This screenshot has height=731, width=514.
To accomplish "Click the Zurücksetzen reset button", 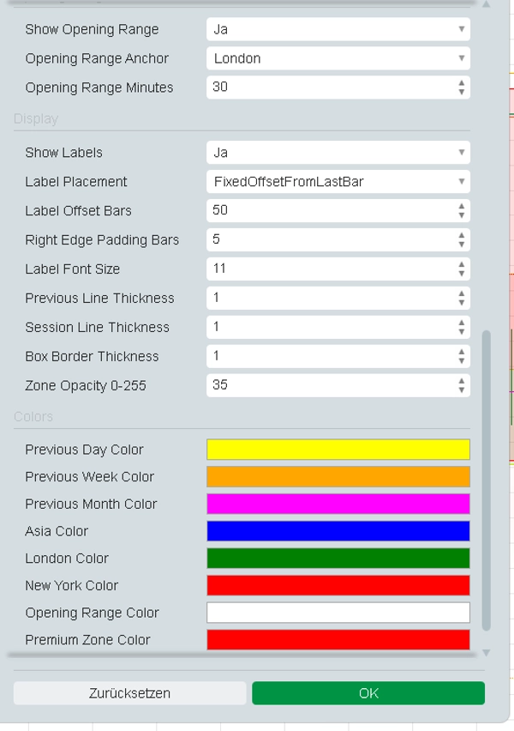I will pyautogui.click(x=130, y=693).
